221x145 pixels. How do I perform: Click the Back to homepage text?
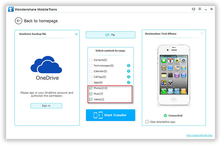pos(41,21)
